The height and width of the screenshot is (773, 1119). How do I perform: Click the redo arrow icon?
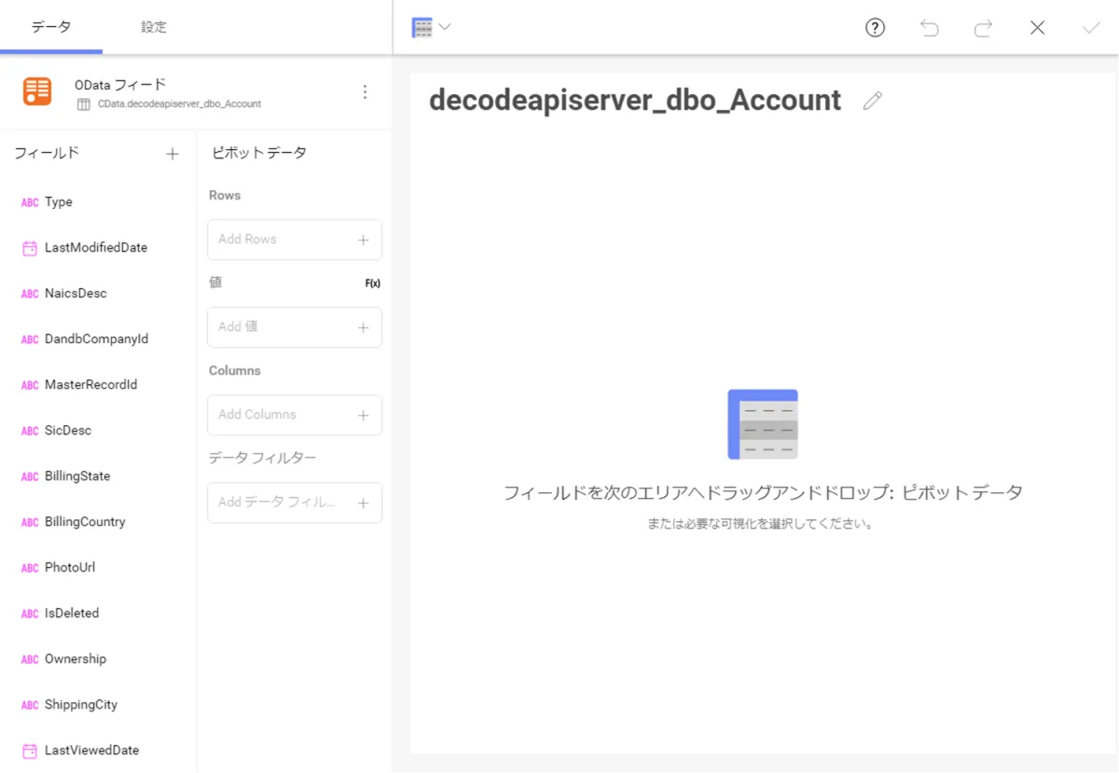983,28
